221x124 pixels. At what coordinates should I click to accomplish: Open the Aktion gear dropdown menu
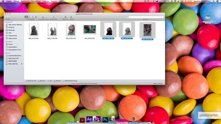(x=71, y=17)
